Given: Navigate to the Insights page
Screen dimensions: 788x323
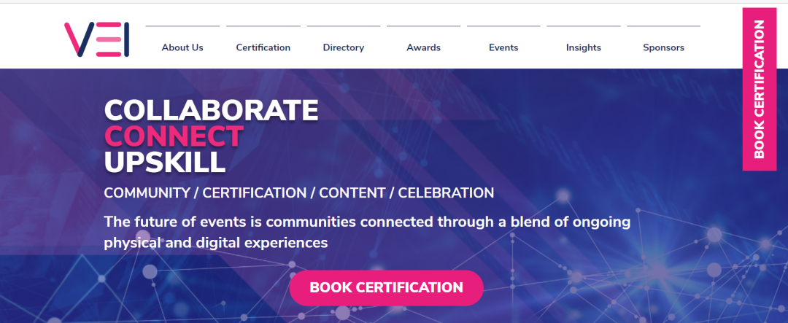Looking at the screenshot, I should tap(583, 47).
